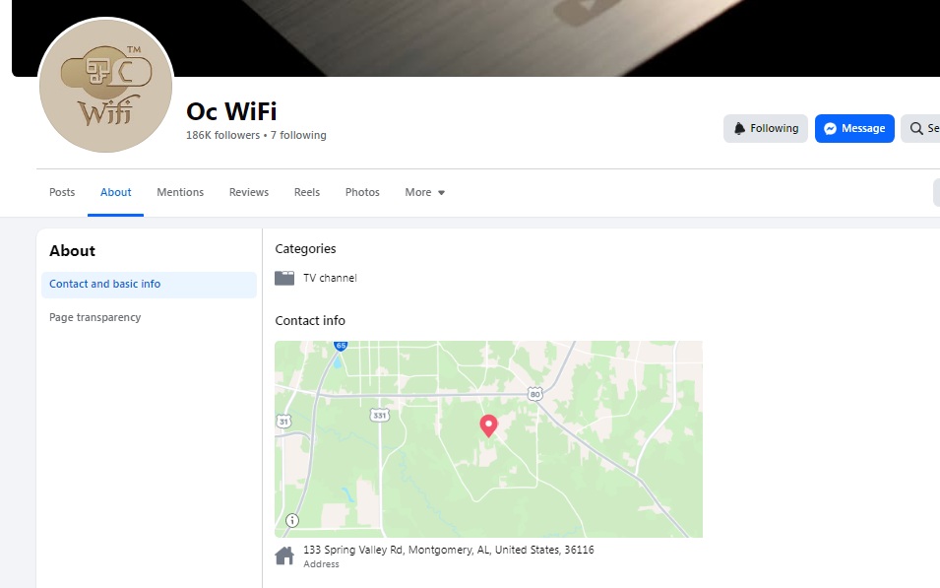The width and height of the screenshot is (940, 588).
Task: Open the Oc WiFi profile picture
Action: tap(105, 86)
